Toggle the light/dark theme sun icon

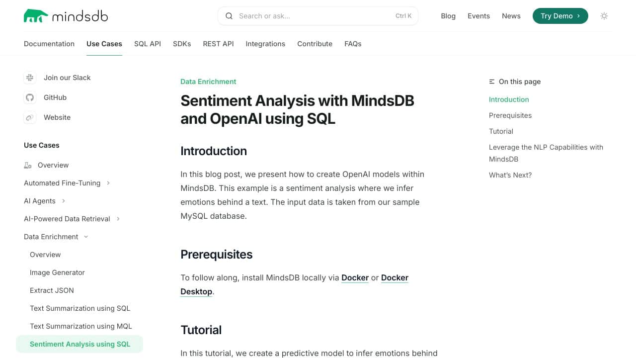coord(604,16)
